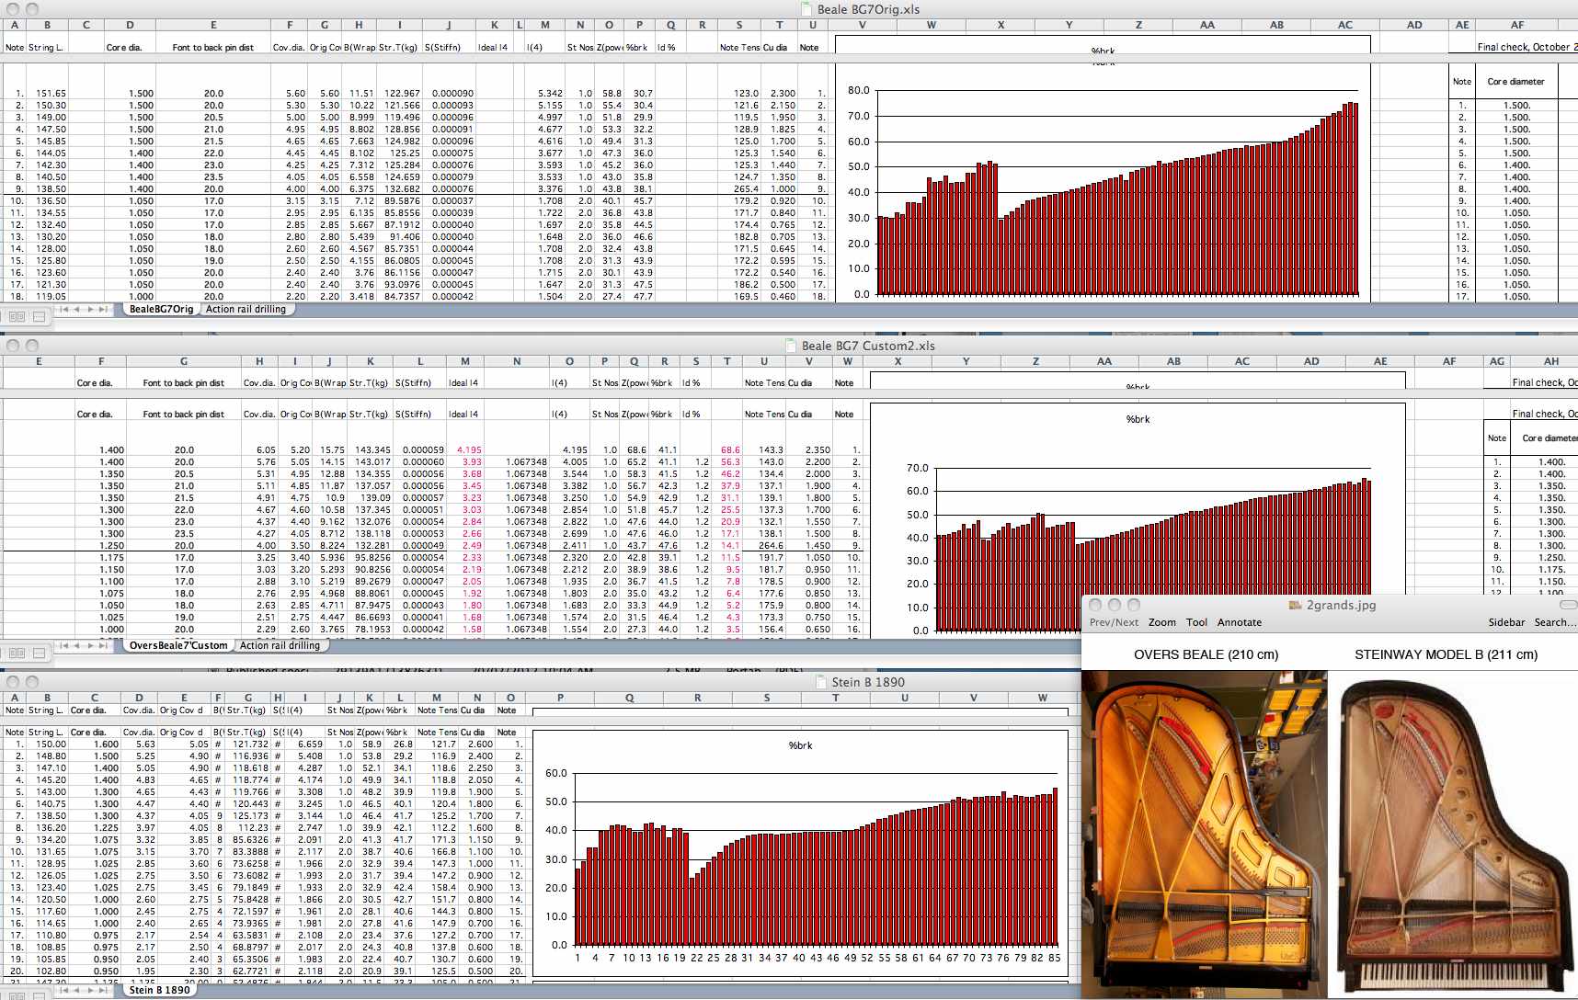
Task: Select the Stein B 1890 sheet tab
Action: (159, 991)
